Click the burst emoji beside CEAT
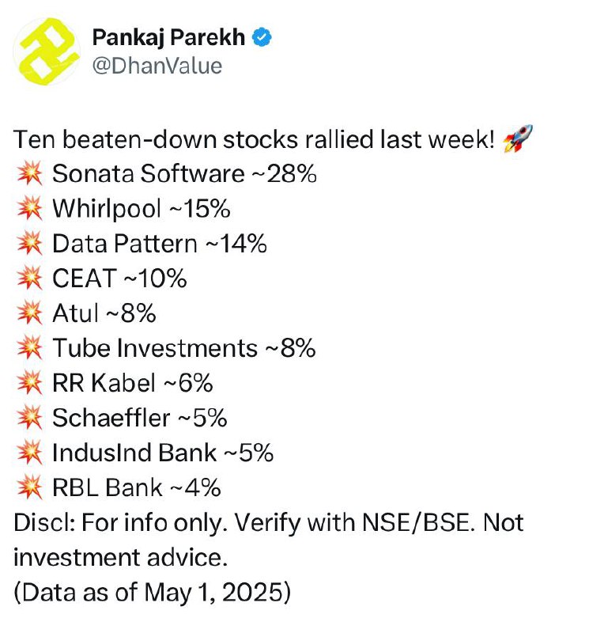 (x=29, y=279)
